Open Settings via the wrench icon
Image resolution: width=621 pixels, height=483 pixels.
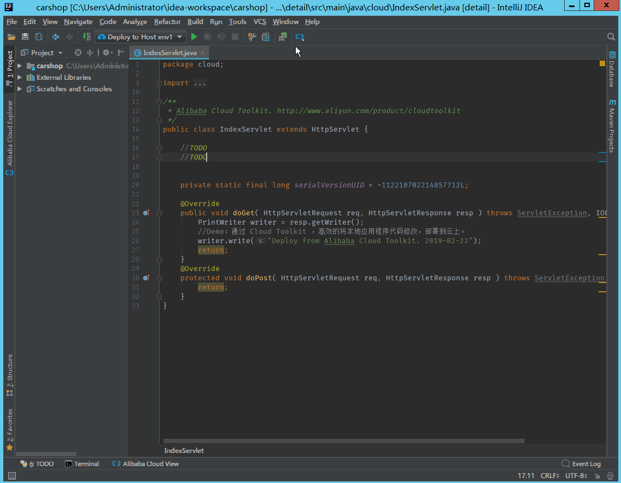tap(252, 37)
